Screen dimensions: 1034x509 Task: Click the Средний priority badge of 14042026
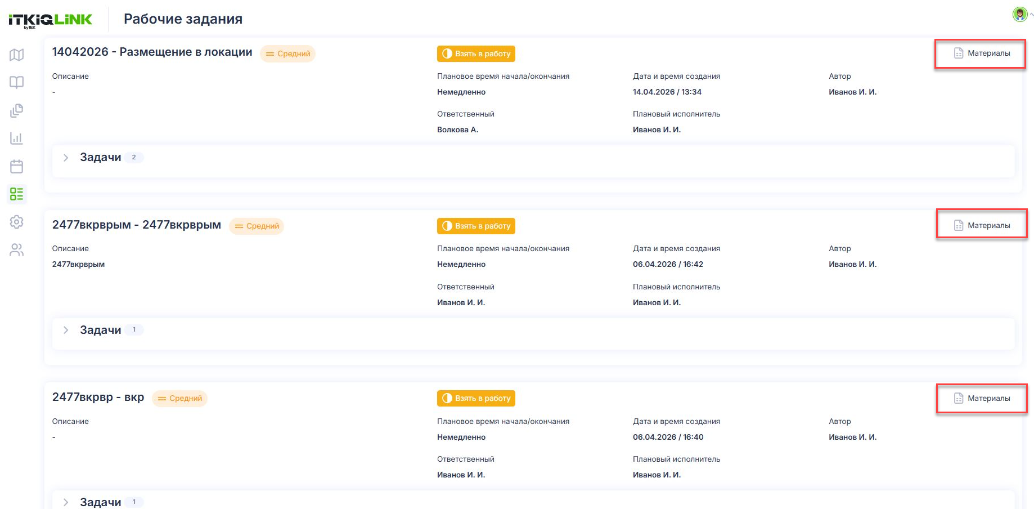[x=287, y=53]
